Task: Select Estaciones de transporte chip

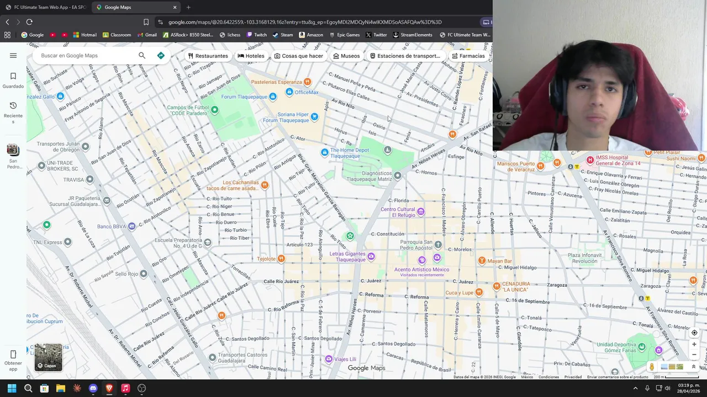Action: [x=405, y=56]
